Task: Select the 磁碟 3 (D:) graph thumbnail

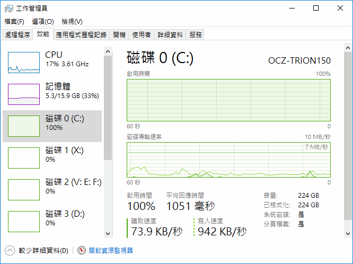Action: (x=24, y=222)
